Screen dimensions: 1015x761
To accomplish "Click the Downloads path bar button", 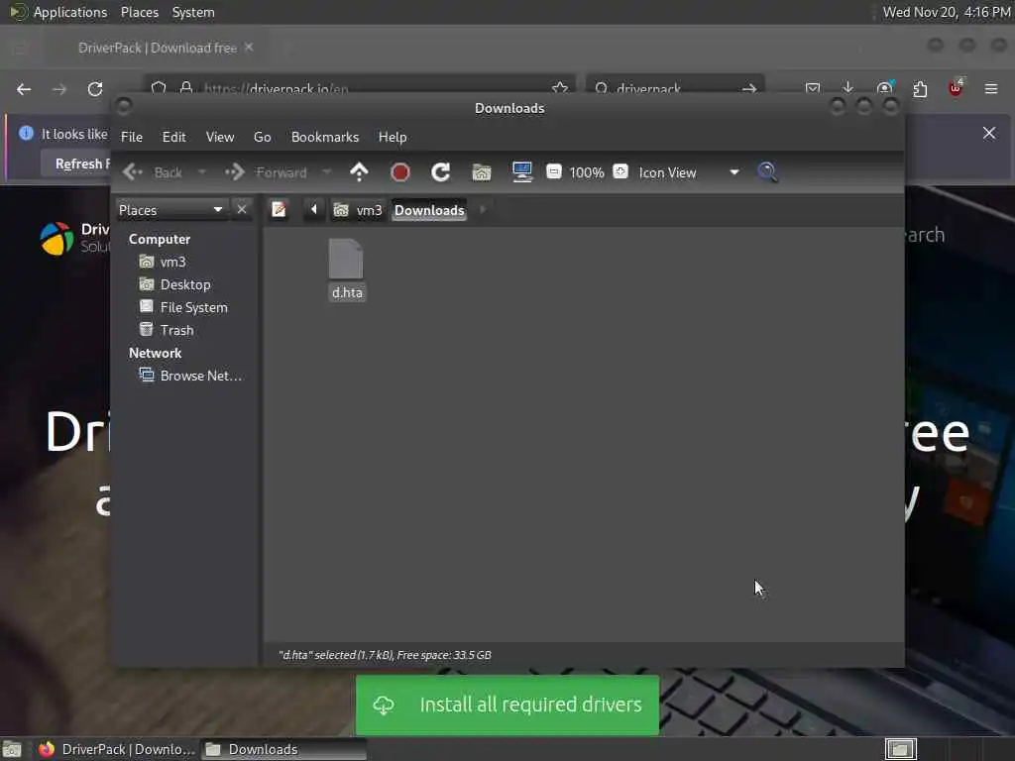I will tap(429, 210).
